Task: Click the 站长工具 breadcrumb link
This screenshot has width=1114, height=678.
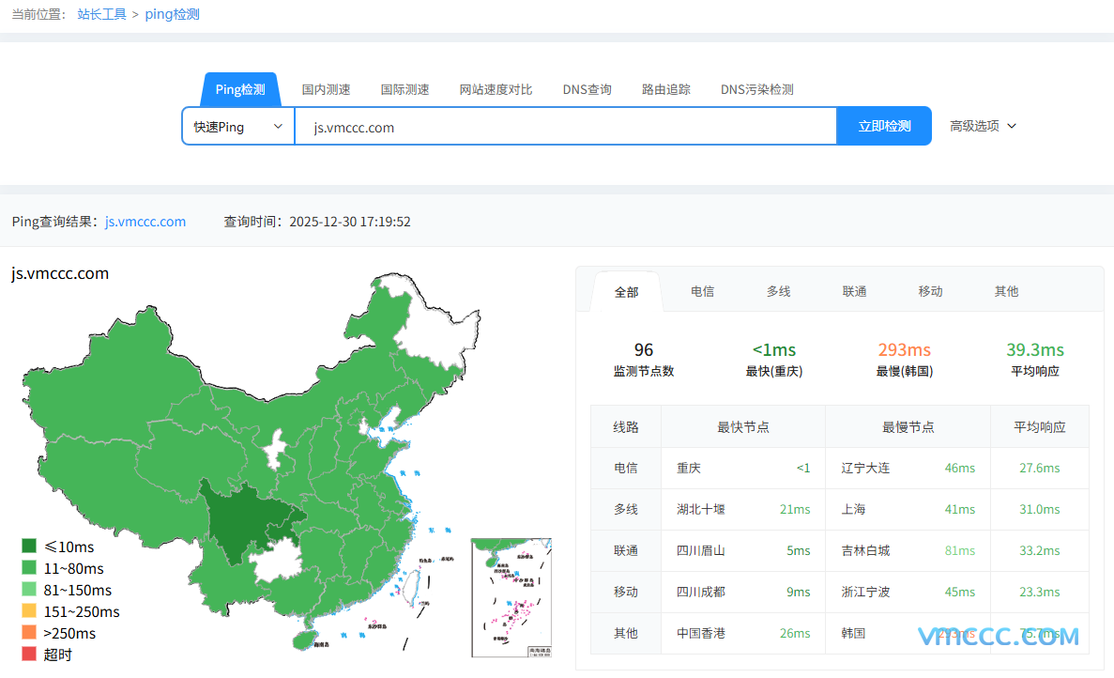Action: [x=101, y=14]
